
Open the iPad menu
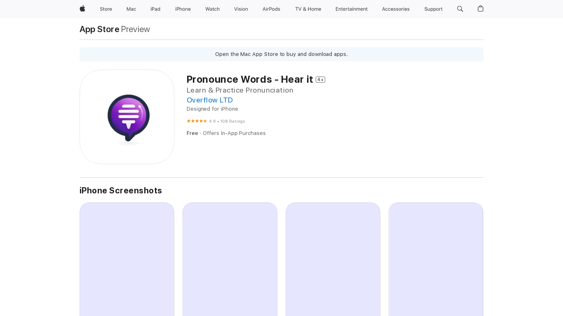[x=155, y=9]
